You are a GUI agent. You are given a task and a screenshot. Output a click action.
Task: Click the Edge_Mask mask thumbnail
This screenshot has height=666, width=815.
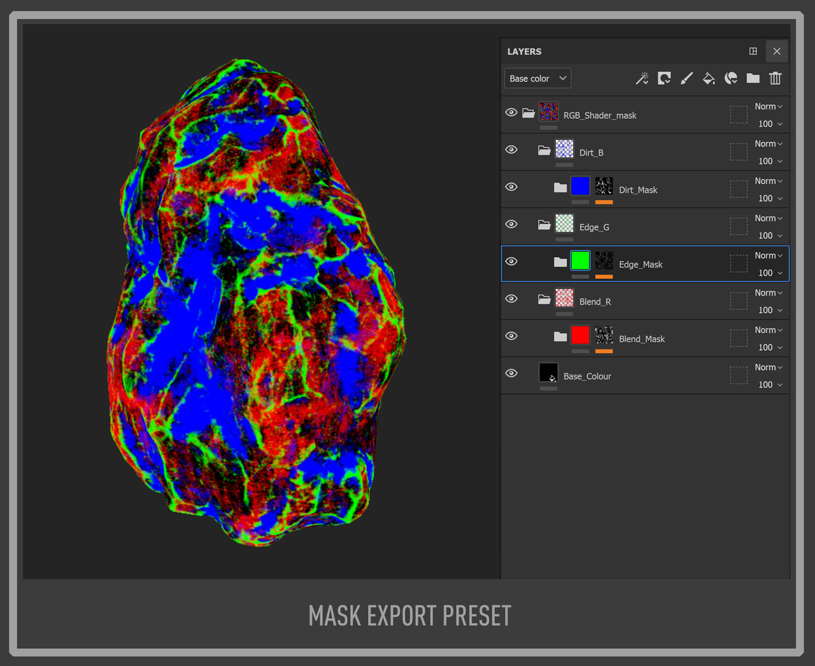[604, 260]
